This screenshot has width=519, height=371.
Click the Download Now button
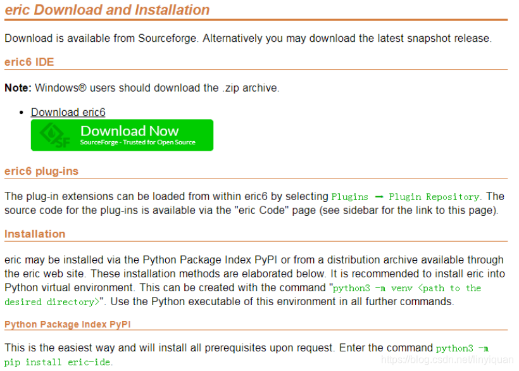coord(122,135)
